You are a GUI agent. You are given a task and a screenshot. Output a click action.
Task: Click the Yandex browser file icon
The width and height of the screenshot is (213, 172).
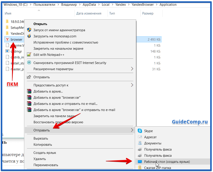[7, 39]
